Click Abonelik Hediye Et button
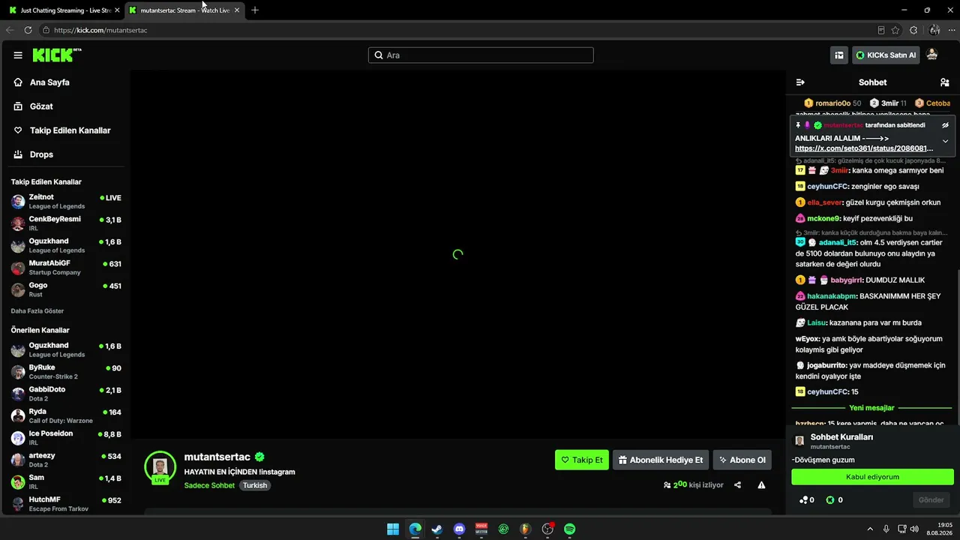Screen dimensions: 960x540 tap(661, 460)
